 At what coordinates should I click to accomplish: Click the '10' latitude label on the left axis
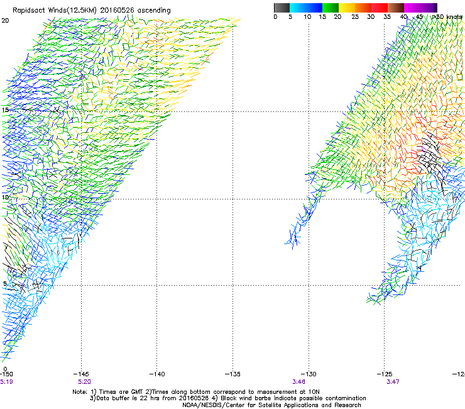(x=5, y=197)
